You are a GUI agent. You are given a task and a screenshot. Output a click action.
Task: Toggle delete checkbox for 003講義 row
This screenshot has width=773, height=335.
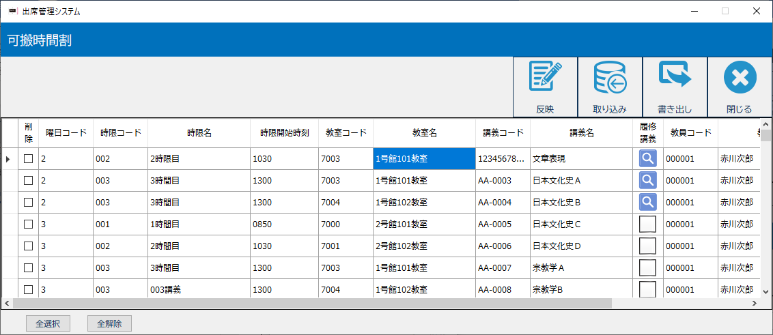click(x=29, y=289)
